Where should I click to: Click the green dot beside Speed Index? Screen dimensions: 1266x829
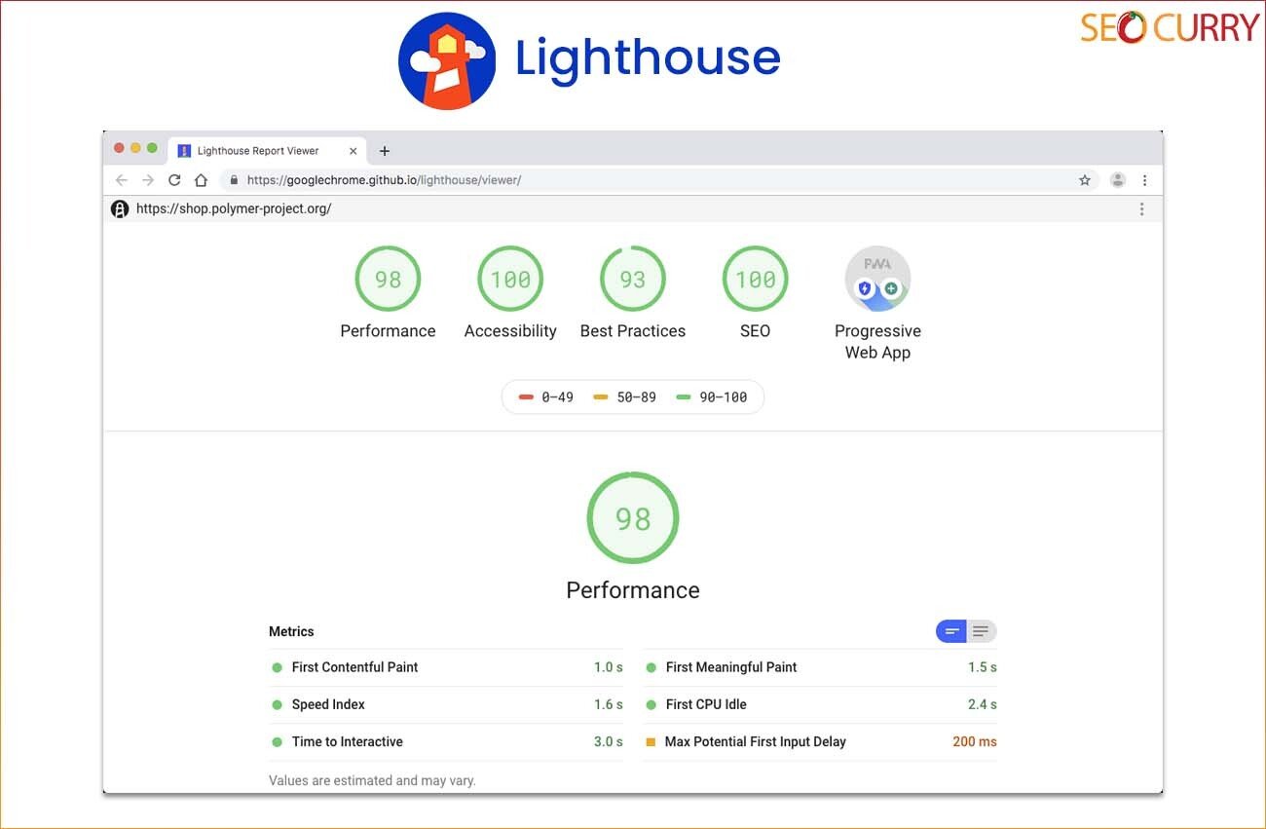pos(277,704)
